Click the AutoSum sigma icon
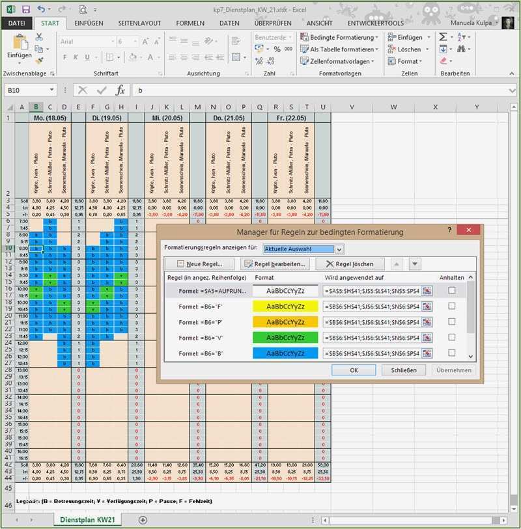 click(444, 37)
